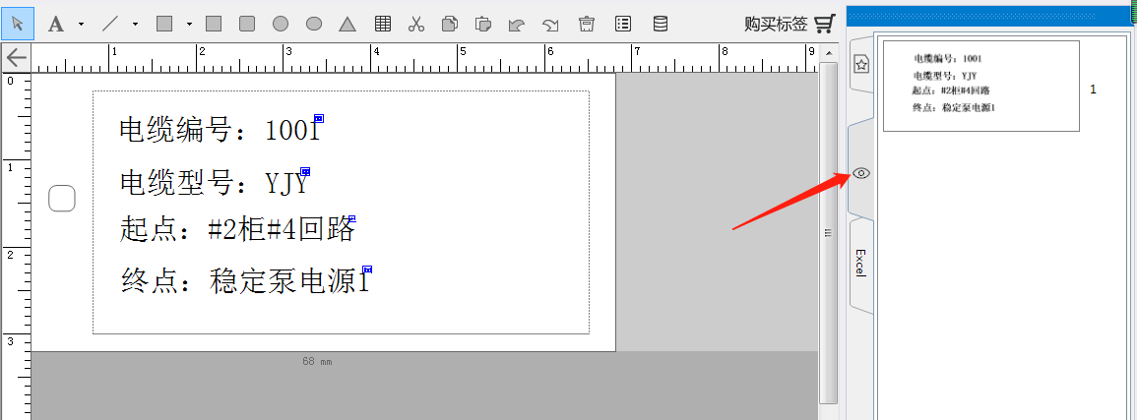Expand the rectangle shape dropdown arrow
The height and width of the screenshot is (420, 1137).
(188, 23)
